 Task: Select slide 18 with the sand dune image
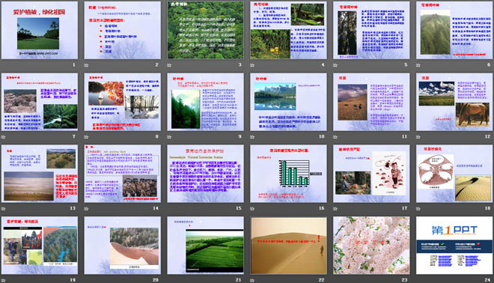pos(454,174)
